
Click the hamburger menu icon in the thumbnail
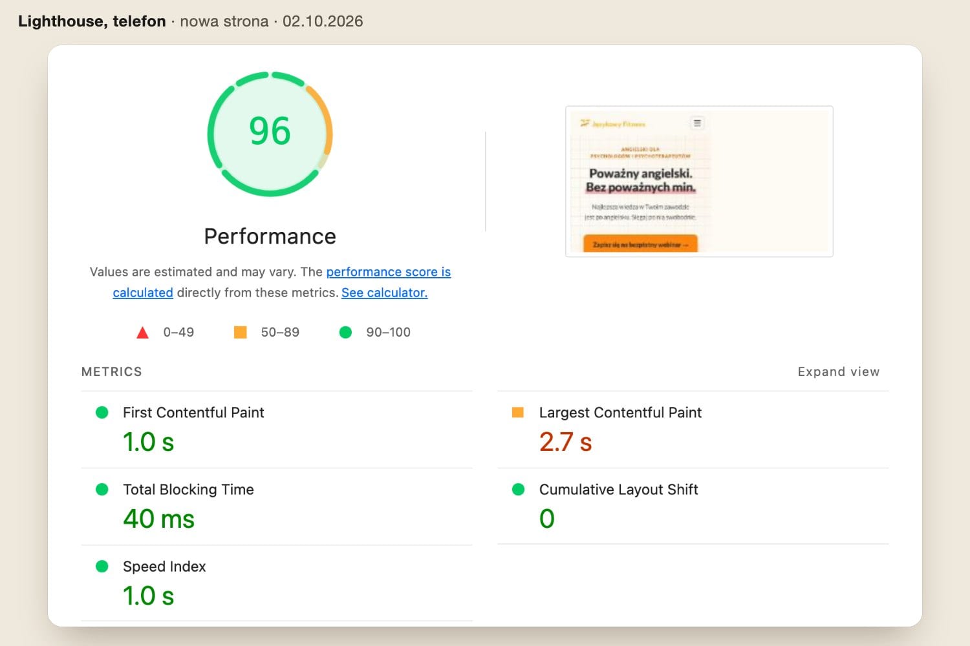point(697,123)
